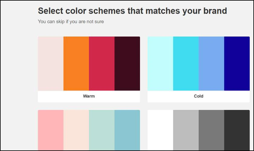Click the 'You can skip' subtitle text
Viewport: 254px width, 151px height.
[71, 21]
